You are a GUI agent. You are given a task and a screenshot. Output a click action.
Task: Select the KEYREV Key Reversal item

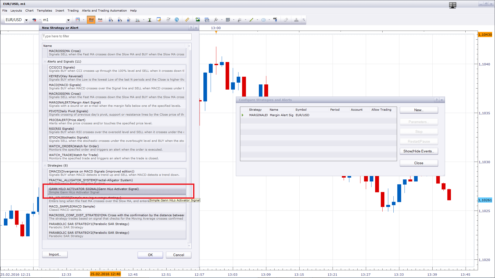pyautogui.click(x=117, y=78)
